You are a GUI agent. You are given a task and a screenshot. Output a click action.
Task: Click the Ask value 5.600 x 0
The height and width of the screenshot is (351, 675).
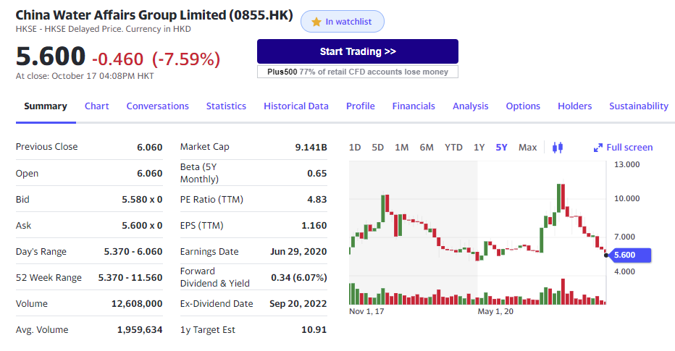[142, 225]
